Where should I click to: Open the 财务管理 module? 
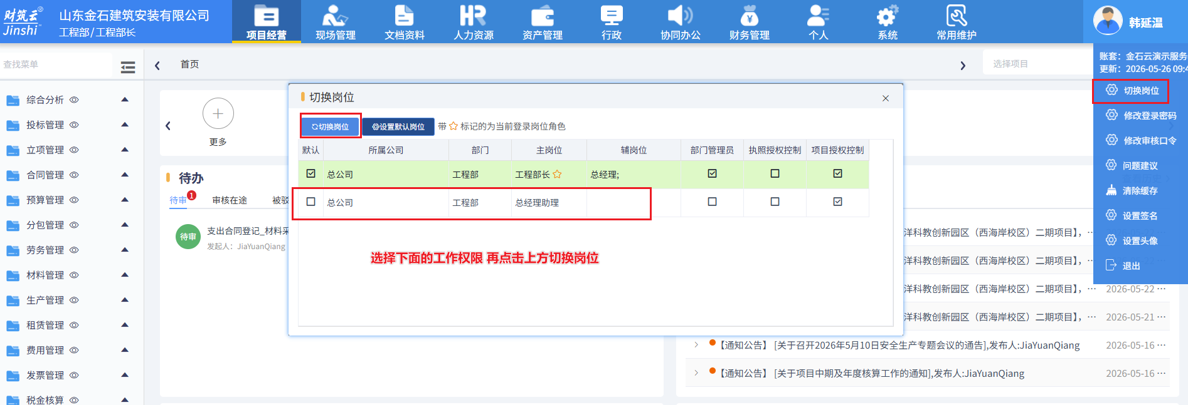pyautogui.click(x=750, y=22)
